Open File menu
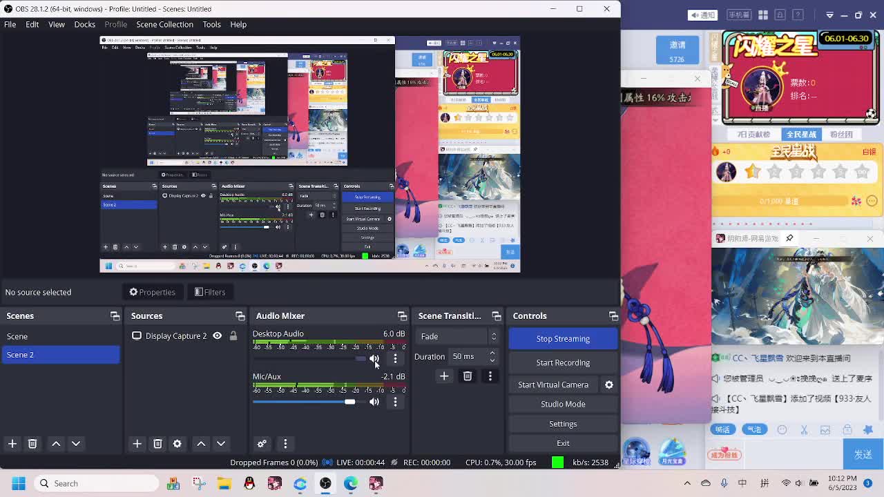884x497 pixels. coord(10,24)
